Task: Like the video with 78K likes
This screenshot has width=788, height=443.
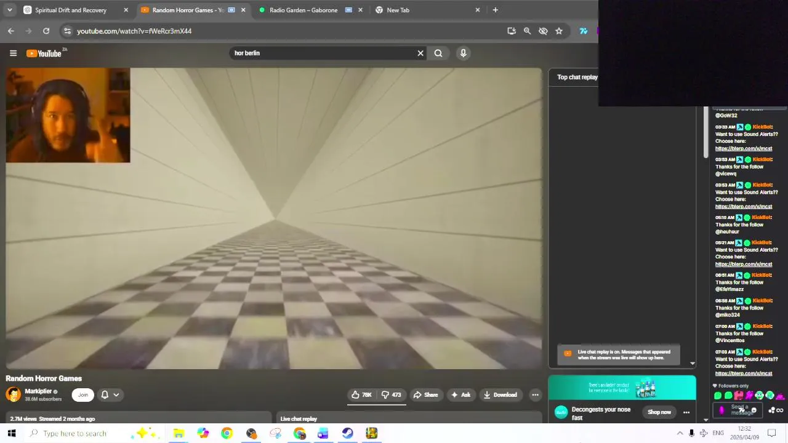Action: pos(362,395)
